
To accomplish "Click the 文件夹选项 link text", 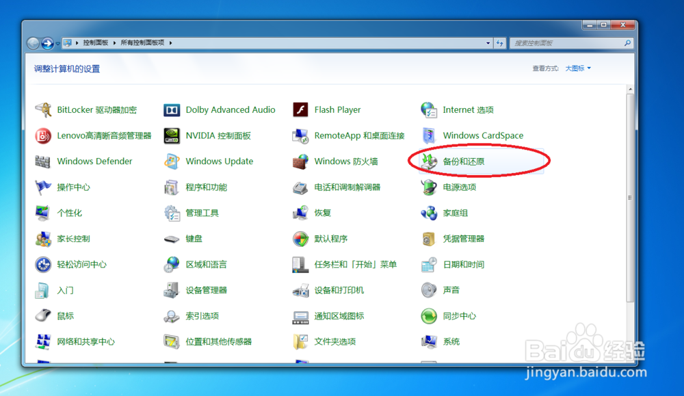I will click(x=334, y=341).
